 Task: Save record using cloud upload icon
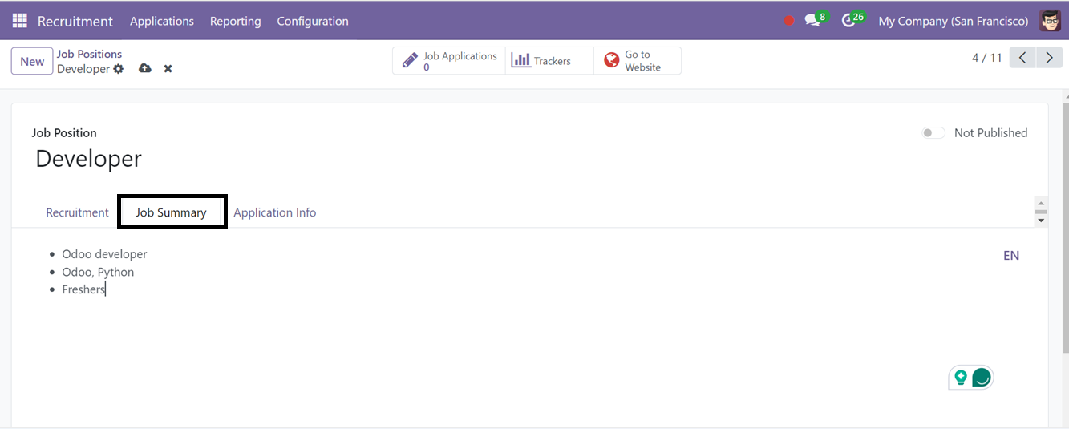point(145,69)
